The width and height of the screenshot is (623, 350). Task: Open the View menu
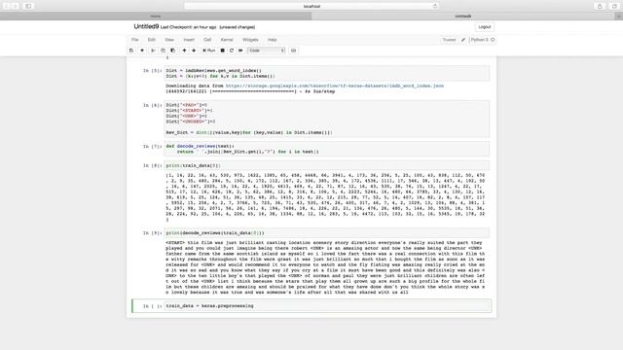(169, 40)
